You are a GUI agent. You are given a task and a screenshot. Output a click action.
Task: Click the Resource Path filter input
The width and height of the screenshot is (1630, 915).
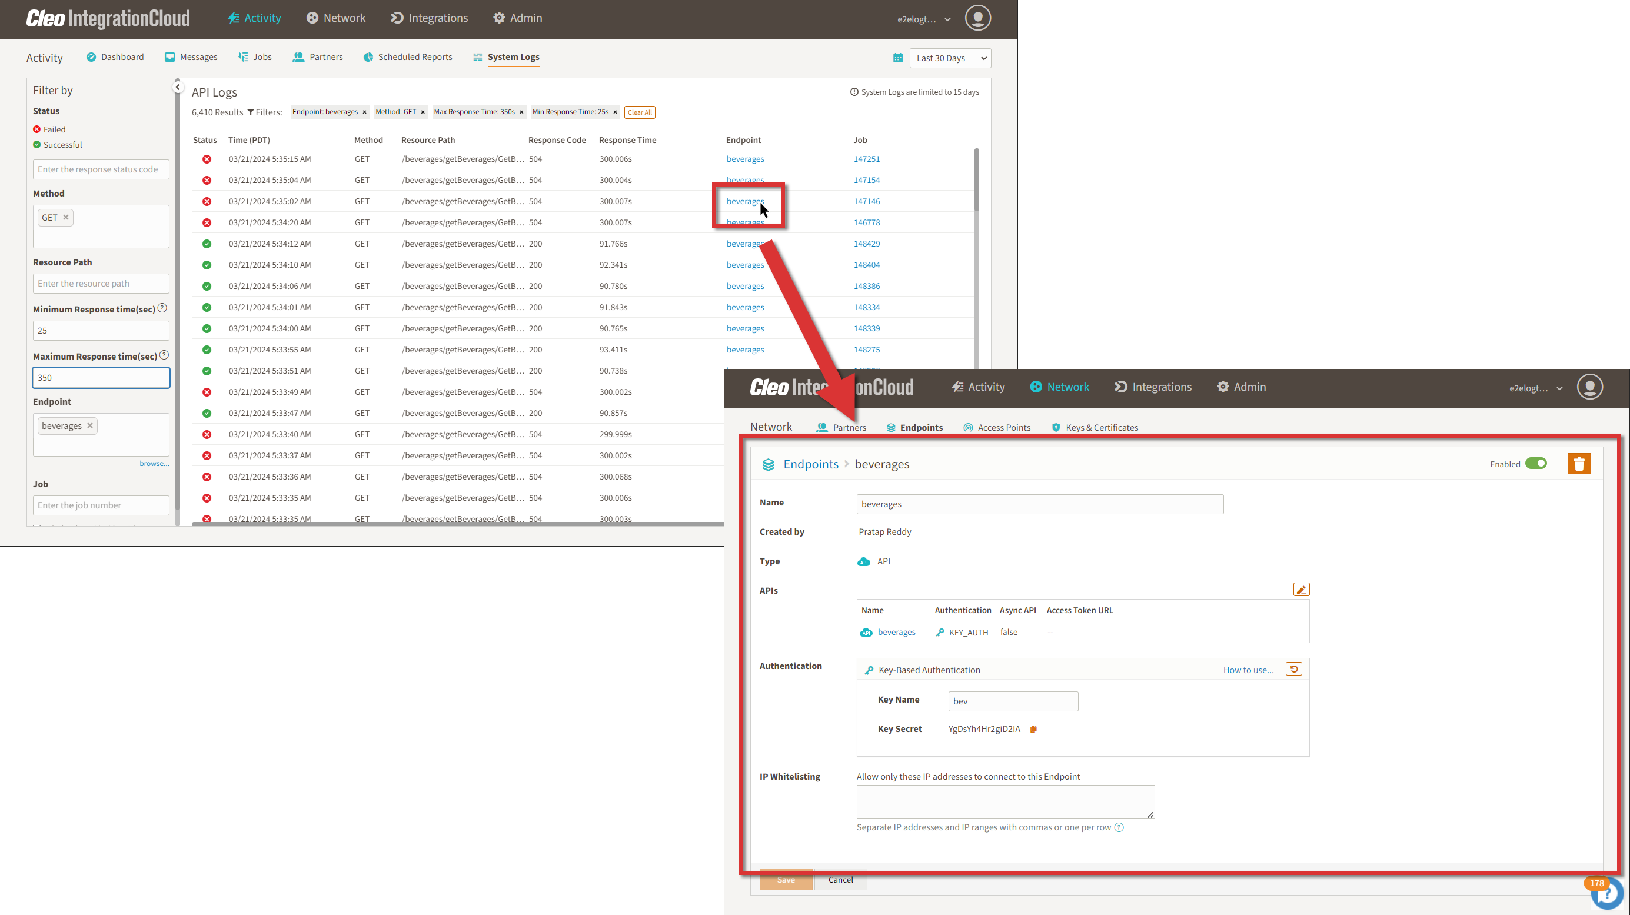(x=101, y=284)
